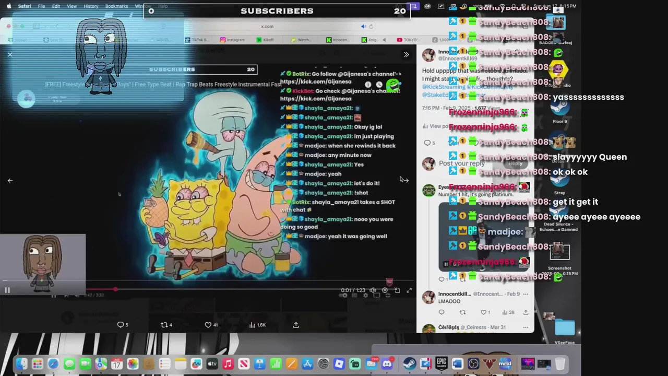This screenshot has width=668, height=376.
Task: Open the Edit menu
Action: [56, 6]
